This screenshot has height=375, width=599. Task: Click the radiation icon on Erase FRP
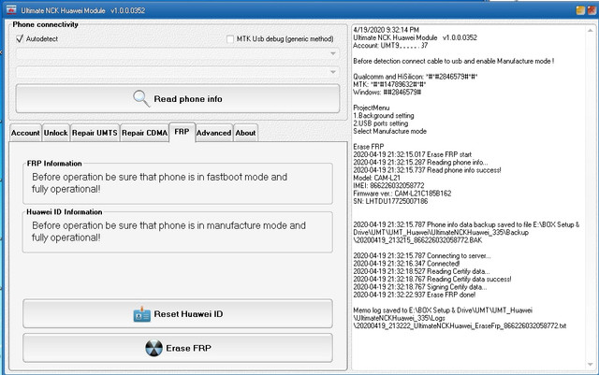point(153,348)
